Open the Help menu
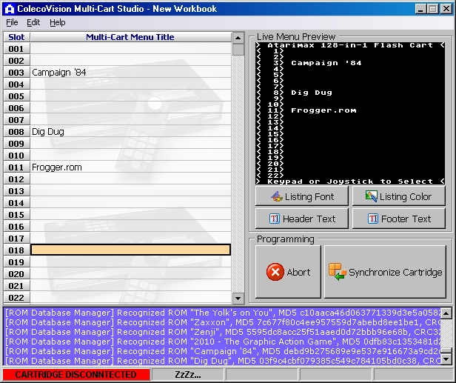The height and width of the screenshot is (383, 456). point(58,22)
